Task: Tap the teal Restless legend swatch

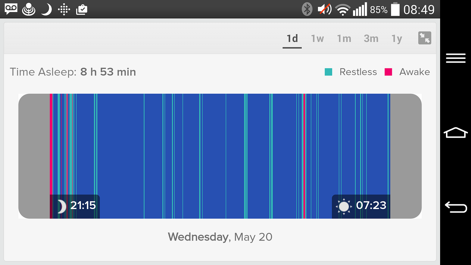Action: click(329, 72)
